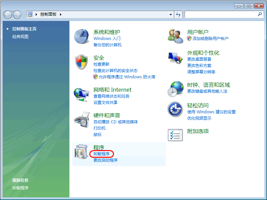Open the 用户帐户 category heading

coord(198,32)
